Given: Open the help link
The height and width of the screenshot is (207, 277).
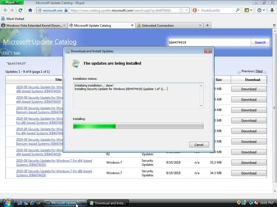Looking at the screenshot, I should tap(17, 53).
